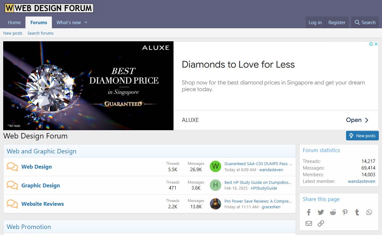This screenshot has width=382, height=235.
Task: Share this page on Pinterest
Action: click(345, 212)
